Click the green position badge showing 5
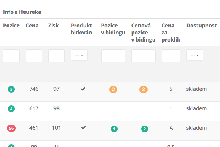 pyautogui.click(x=11, y=89)
